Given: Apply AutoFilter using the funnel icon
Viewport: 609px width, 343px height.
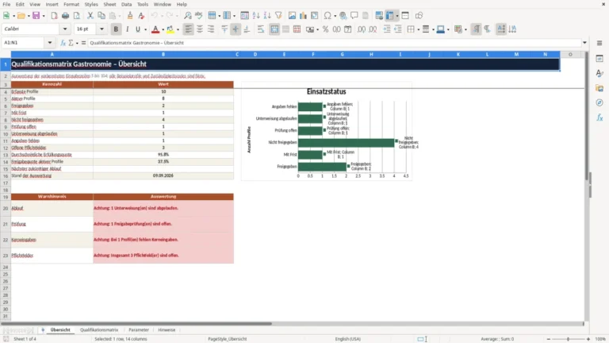Looking at the screenshot, I should pyautogui.click(x=278, y=16).
